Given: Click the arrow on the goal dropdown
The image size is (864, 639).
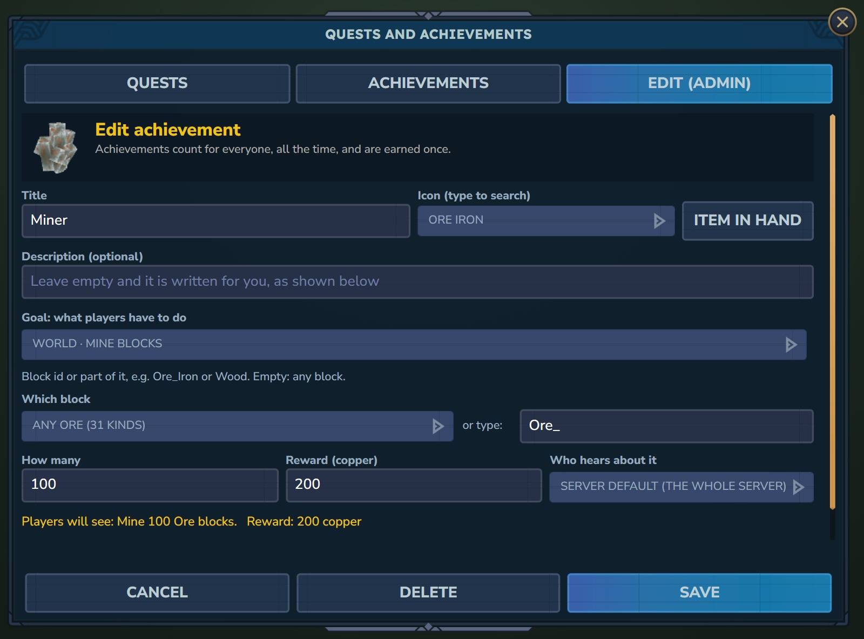Looking at the screenshot, I should click(791, 345).
